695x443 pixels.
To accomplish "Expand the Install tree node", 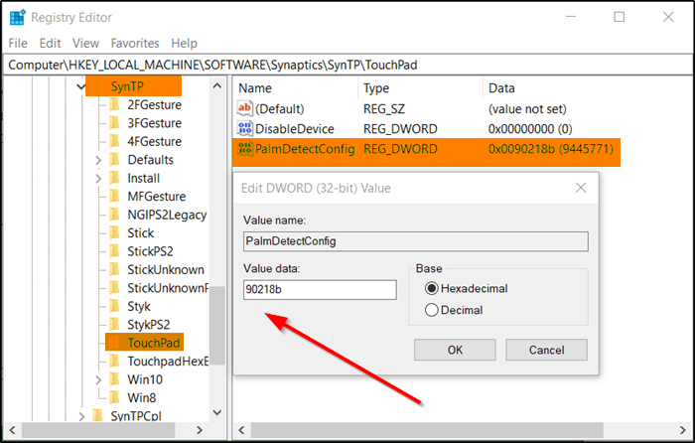I will [x=98, y=178].
